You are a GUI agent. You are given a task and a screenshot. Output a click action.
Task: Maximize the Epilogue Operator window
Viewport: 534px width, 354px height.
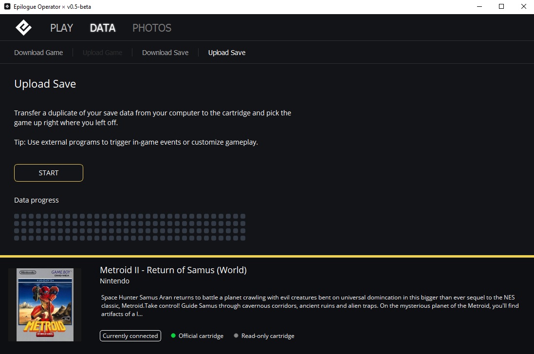click(501, 7)
